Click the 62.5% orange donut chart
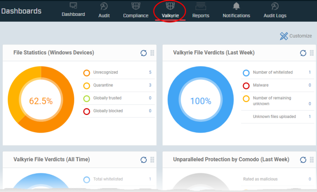The width and height of the screenshot is (317, 192). click(41, 99)
